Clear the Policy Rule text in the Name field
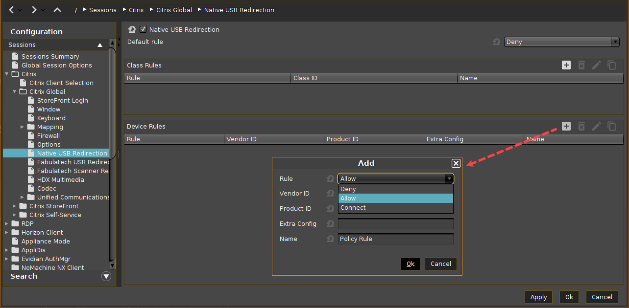The height and width of the screenshot is (308, 629). click(395, 239)
